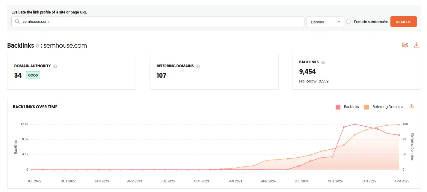Click the JUL 2023 axis label

point(168,181)
